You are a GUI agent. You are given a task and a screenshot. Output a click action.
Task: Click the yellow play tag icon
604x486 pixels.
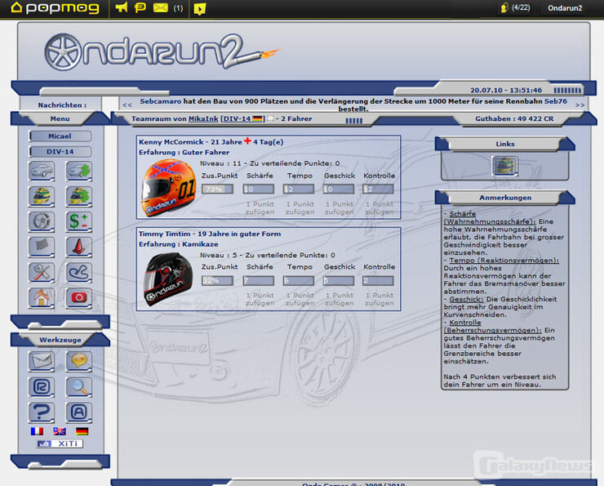click(199, 8)
